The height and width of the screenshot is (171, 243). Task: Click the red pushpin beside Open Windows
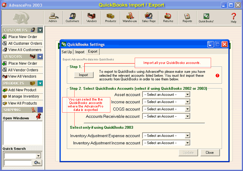[x=39, y=116]
